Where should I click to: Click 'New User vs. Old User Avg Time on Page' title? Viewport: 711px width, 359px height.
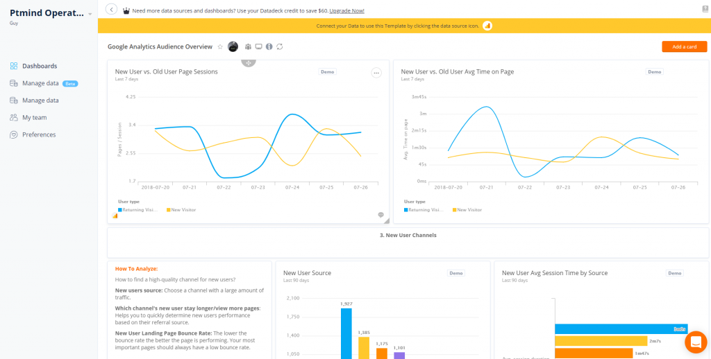coord(458,71)
